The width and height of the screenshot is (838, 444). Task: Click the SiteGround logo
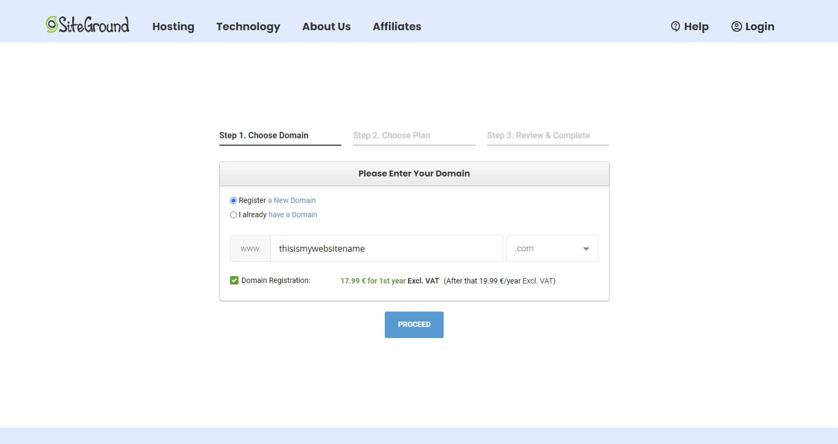point(87,25)
